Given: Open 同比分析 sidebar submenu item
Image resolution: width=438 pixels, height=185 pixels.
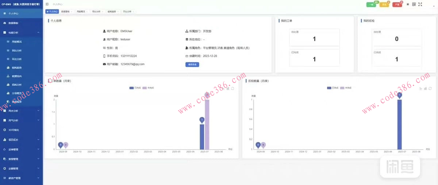Looking at the screenshot, I should tap(21, 51).
